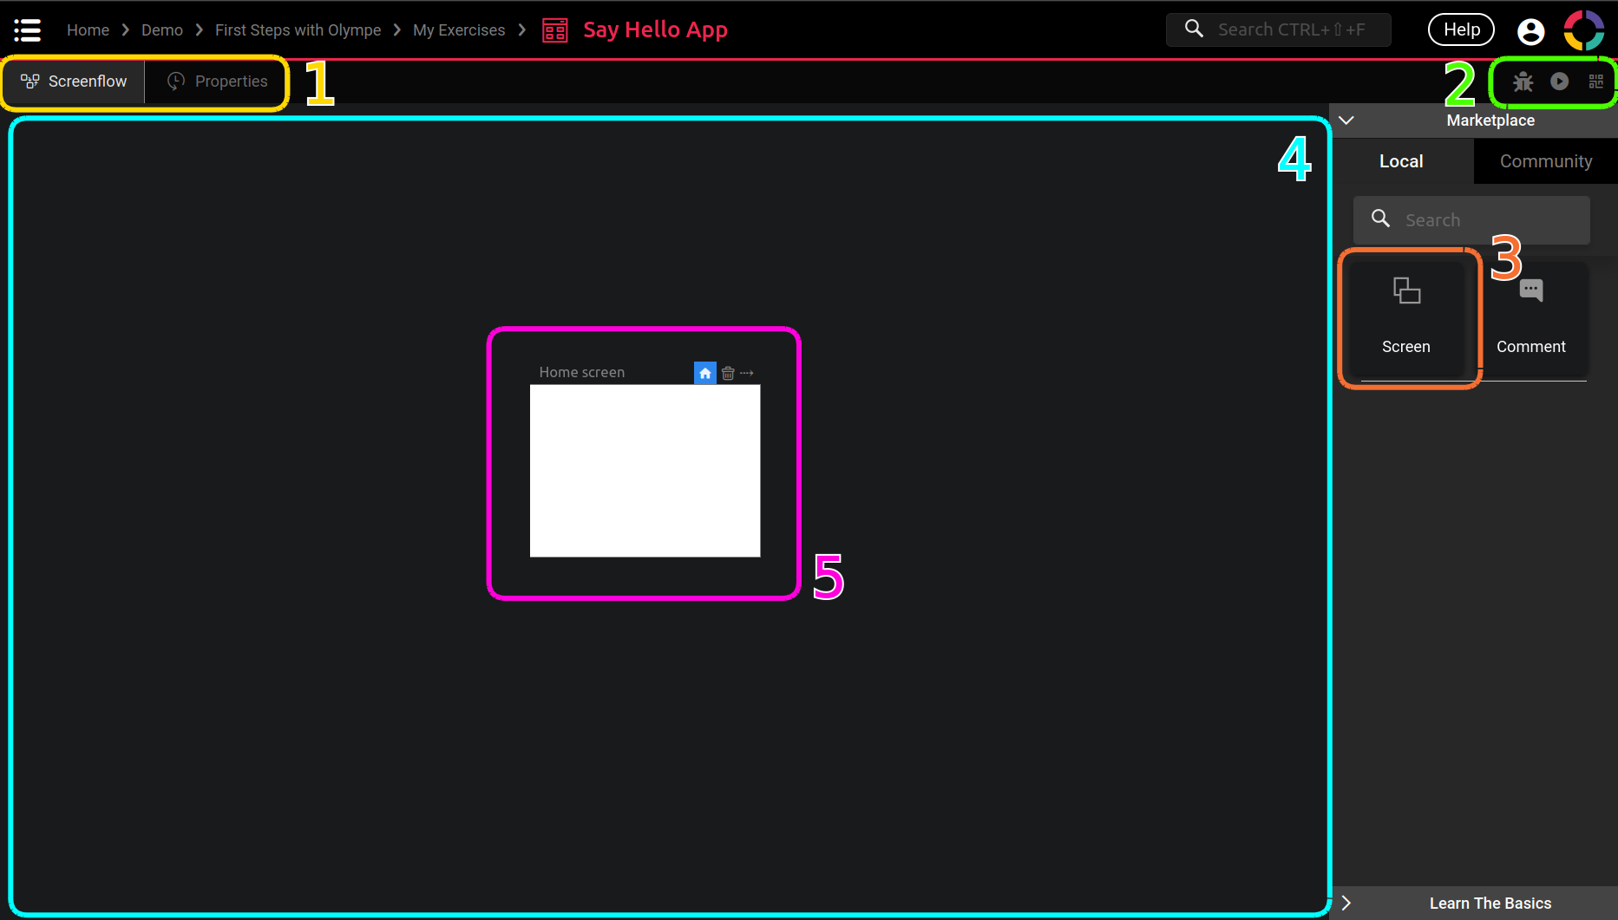The width and height of the screenshot is (1618, 920).
Task: Go to My Exercises breadcrumb
Action: pos(458,30)
